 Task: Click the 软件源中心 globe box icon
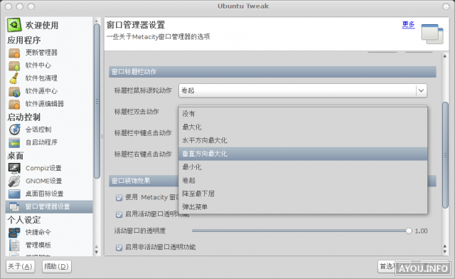pyautogui.click(x=14, y=91)
